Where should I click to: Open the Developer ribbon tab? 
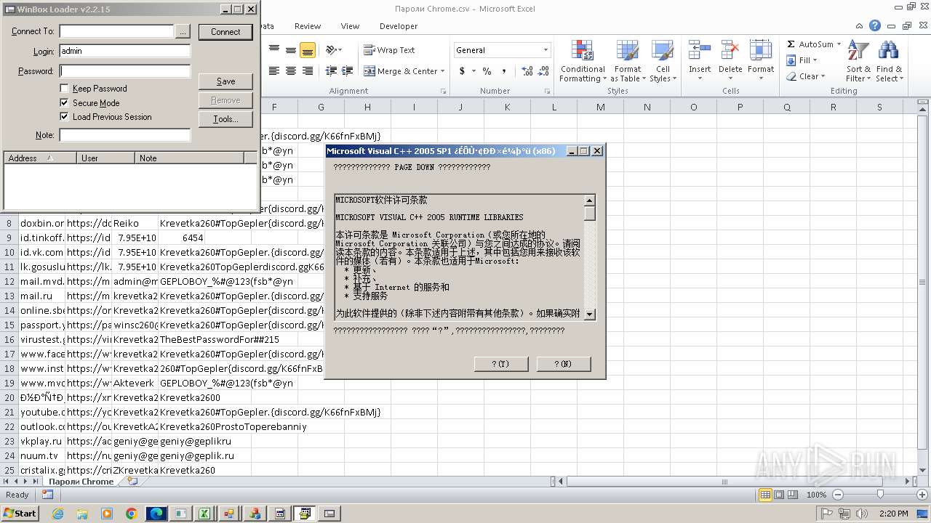[399, 26]
